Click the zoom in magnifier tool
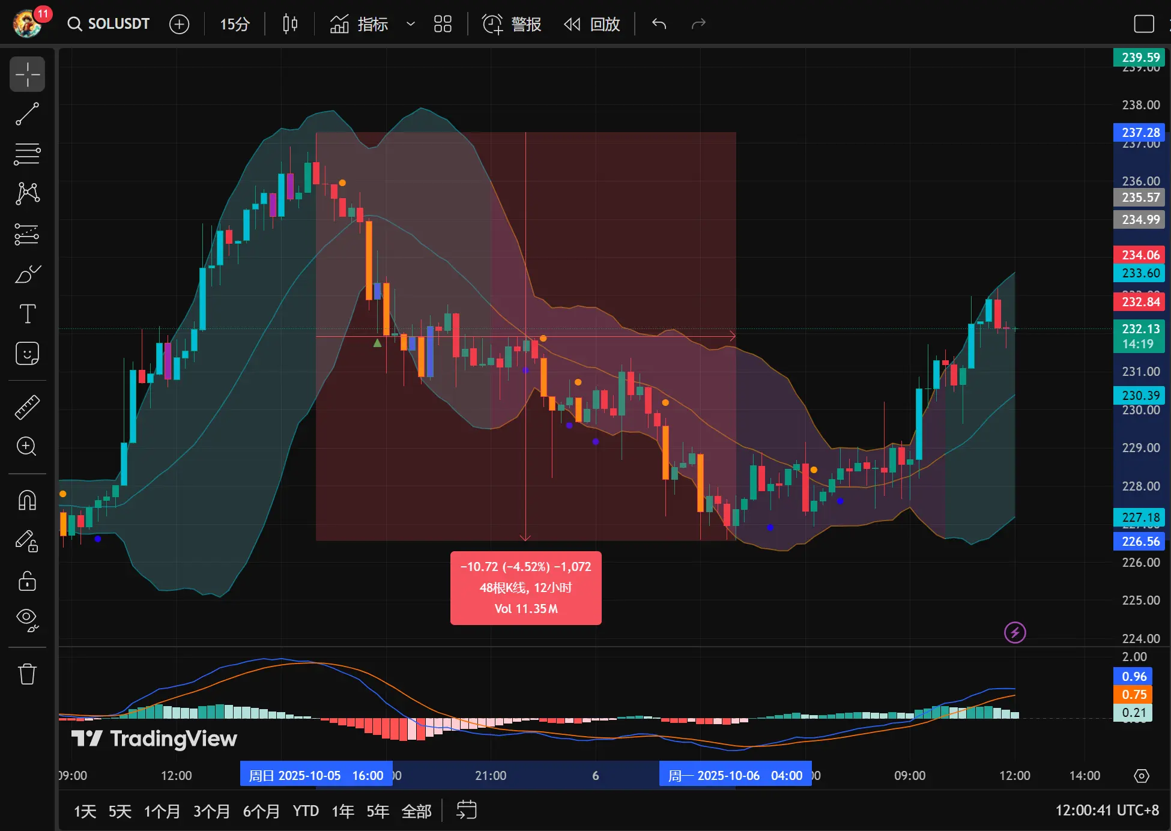This screenshot has height=831, width=1171. pyautogui.click(x=27, y=447)
